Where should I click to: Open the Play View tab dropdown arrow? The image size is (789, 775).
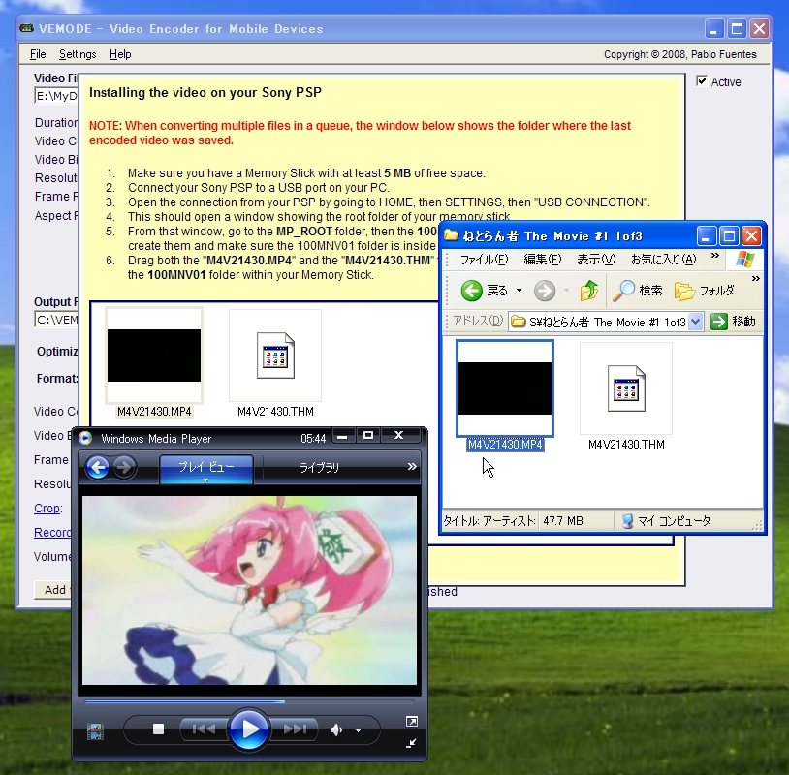pyautogui.click(x=205, y=480)
